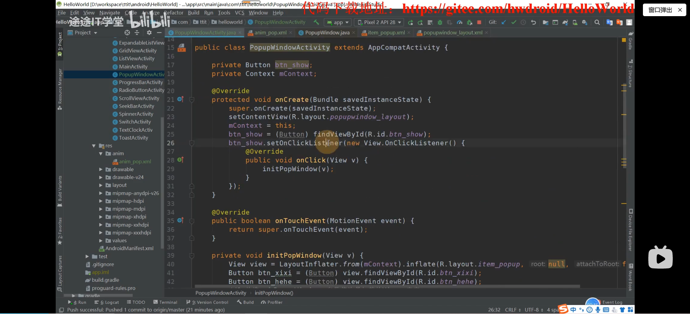Screen dimensions: 690x314
Task: Open the Project Structure icon
Action: click(546, 22)
